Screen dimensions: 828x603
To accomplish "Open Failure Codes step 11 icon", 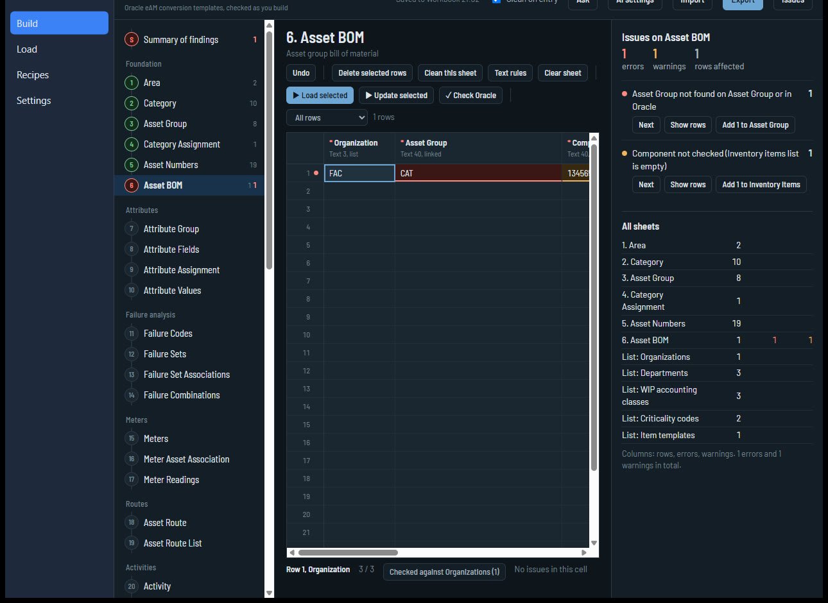I will point(132,334).
